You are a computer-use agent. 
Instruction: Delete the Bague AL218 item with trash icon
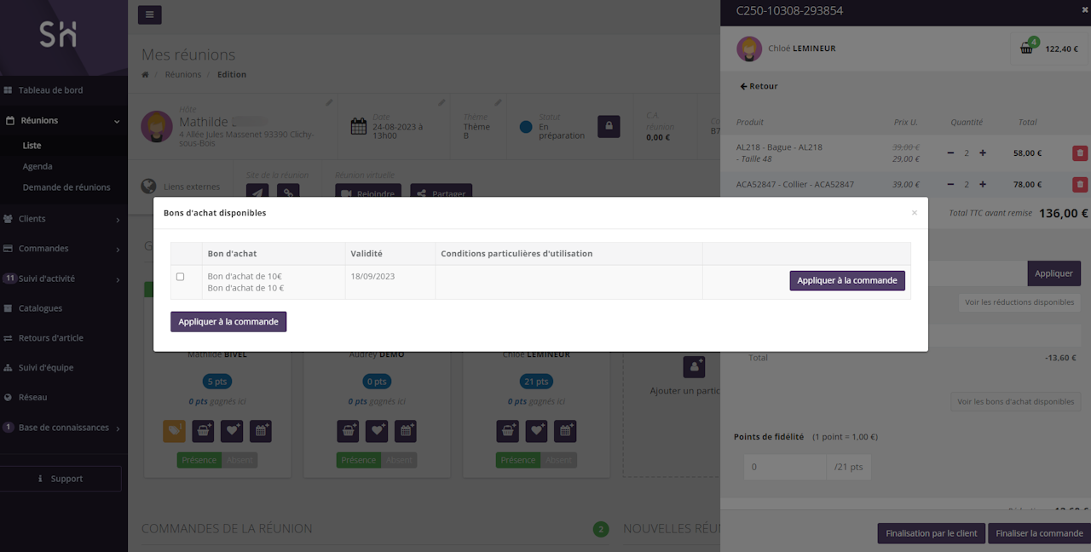click(x=1079, y=153)
